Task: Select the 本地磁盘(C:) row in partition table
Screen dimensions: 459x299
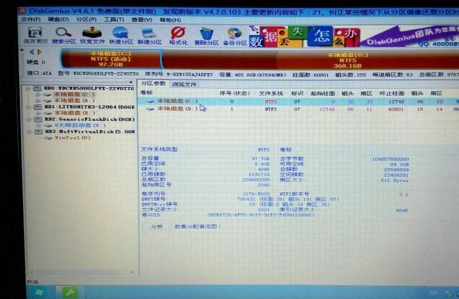Action: [x=298, y=101]
